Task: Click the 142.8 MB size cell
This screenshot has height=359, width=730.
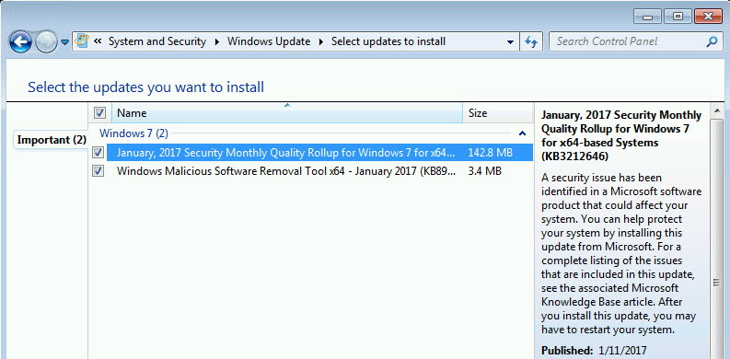Action: click(x=491, y=152)
